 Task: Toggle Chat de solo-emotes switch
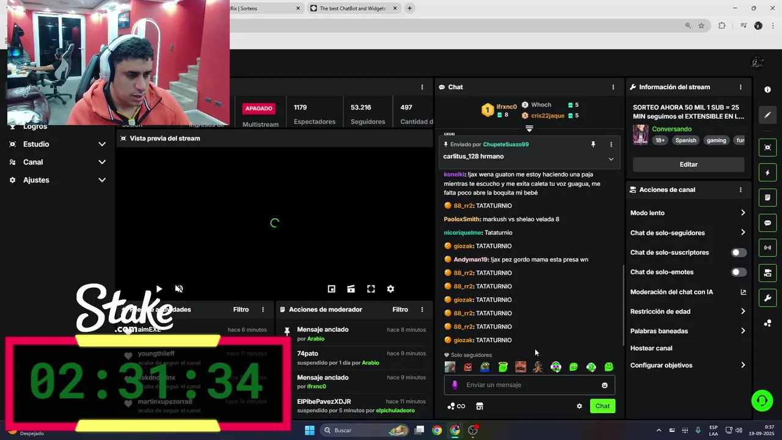pos(739,272)
